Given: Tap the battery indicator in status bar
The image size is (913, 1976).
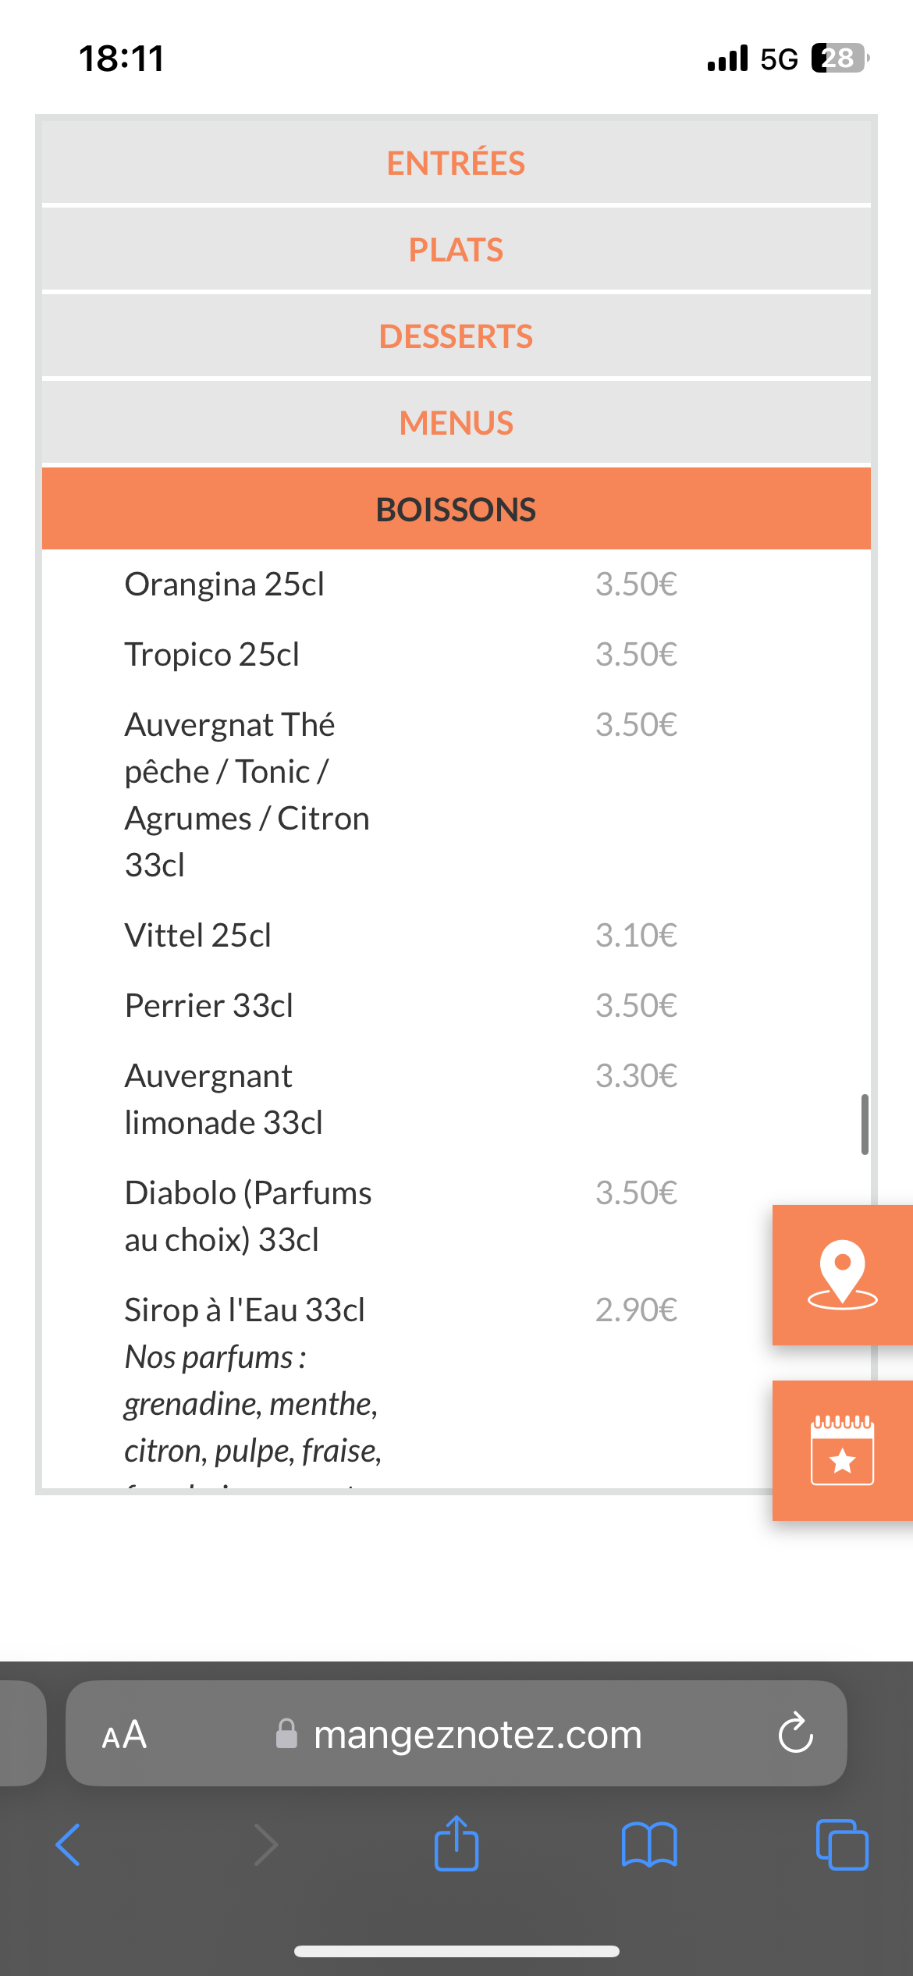Looking at the screenshot, I should click(840, 59).
